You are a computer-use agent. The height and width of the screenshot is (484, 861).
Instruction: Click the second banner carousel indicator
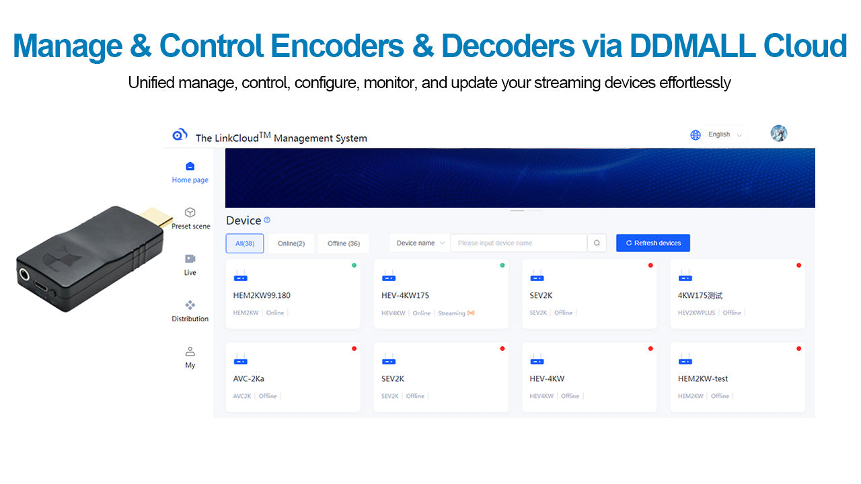click(x=535, y=210)
